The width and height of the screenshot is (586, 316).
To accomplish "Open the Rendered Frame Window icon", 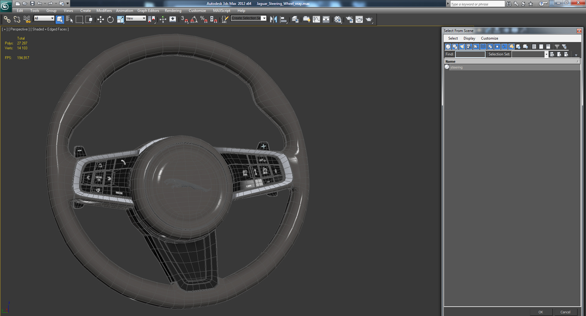I will point(359,19).
